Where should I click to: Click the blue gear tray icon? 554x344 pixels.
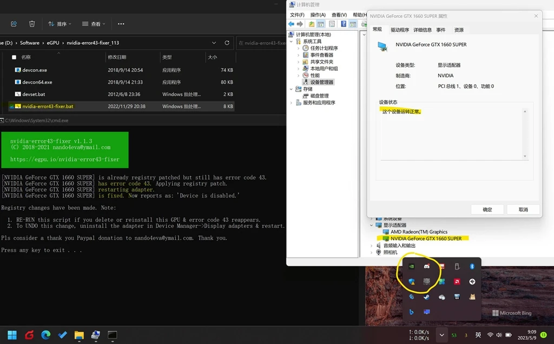click(412, 296)
